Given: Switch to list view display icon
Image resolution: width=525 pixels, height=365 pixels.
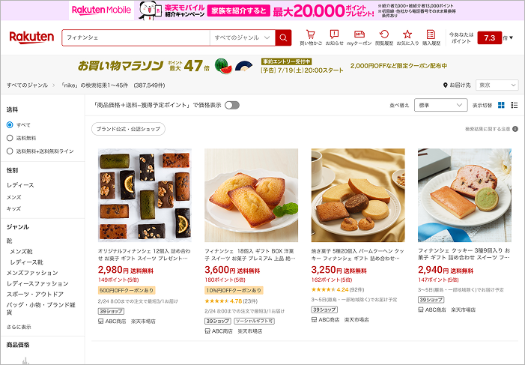Looking at the screenshot, I should click(515, 105).
